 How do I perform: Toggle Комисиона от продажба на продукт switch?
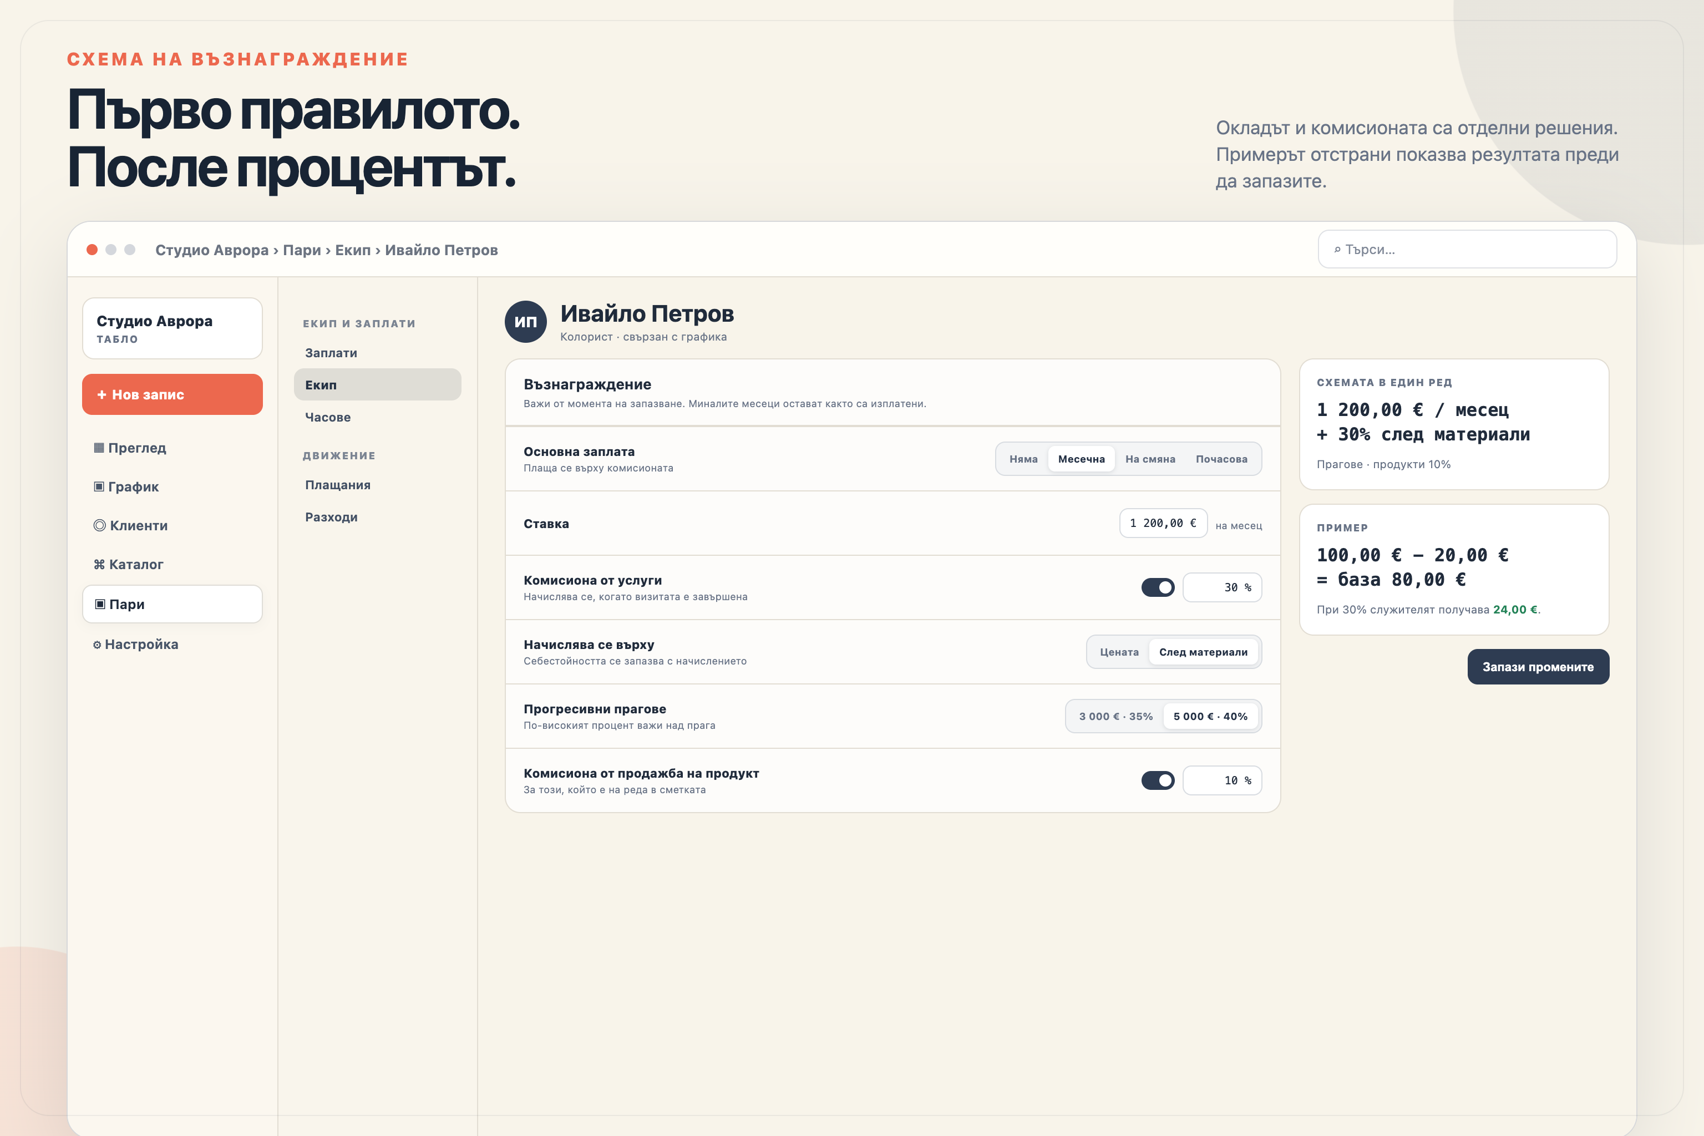(x=1158, y=780)
